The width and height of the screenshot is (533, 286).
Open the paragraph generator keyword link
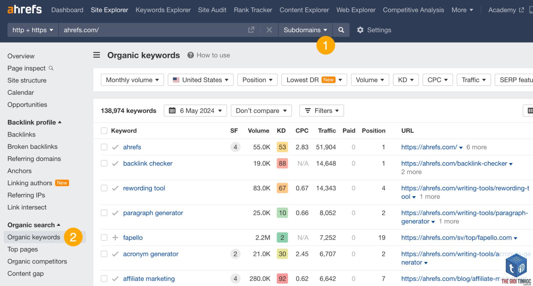click(x=153, y=213)
